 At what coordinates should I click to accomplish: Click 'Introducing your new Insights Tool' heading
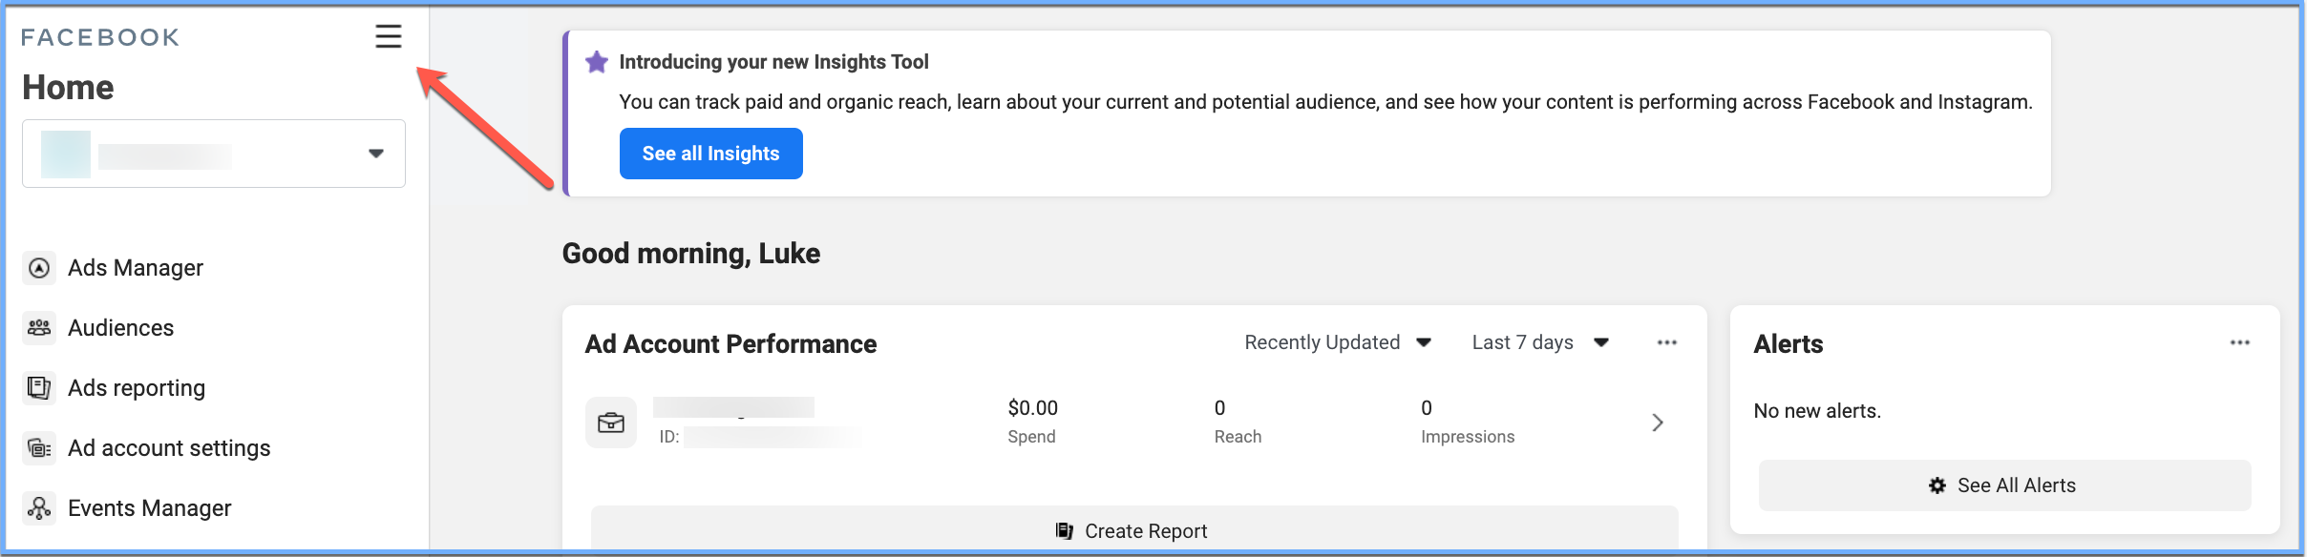click(773, 62)
